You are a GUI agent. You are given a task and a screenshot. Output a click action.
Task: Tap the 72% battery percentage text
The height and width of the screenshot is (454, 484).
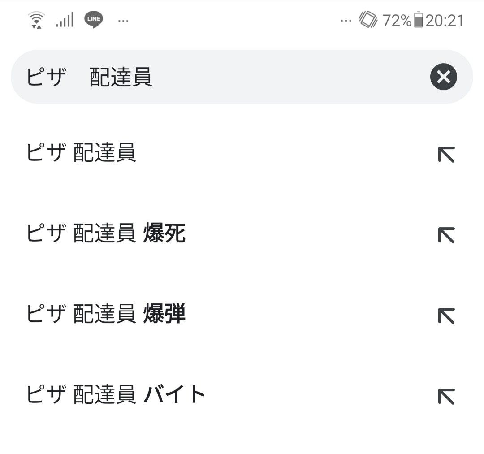397,21
